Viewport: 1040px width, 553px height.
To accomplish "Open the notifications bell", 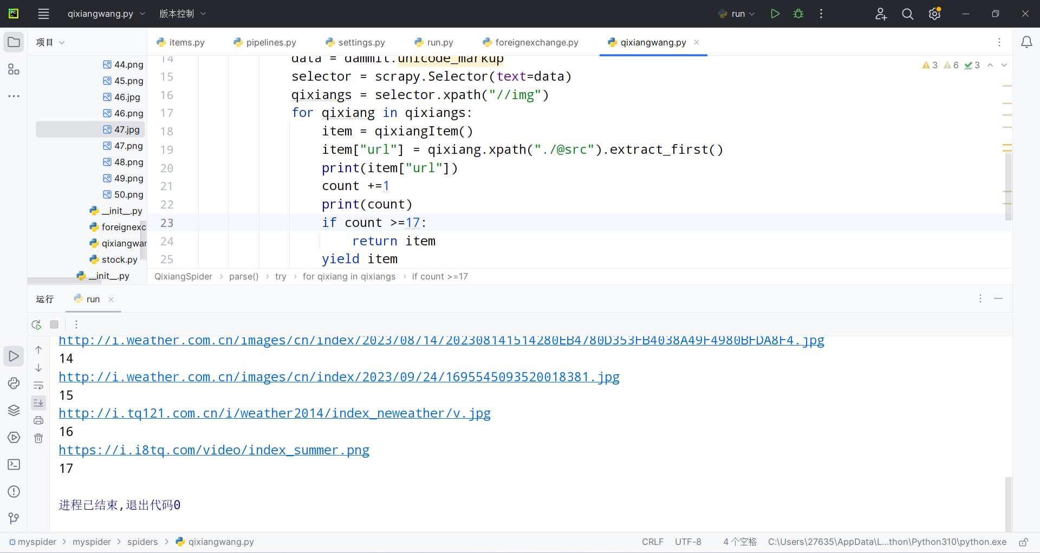I will (1026, 42).
